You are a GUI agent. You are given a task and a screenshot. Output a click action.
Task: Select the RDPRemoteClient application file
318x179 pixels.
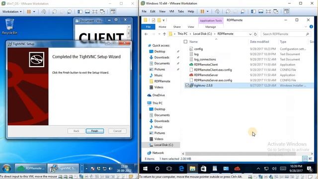pos(206,65)
